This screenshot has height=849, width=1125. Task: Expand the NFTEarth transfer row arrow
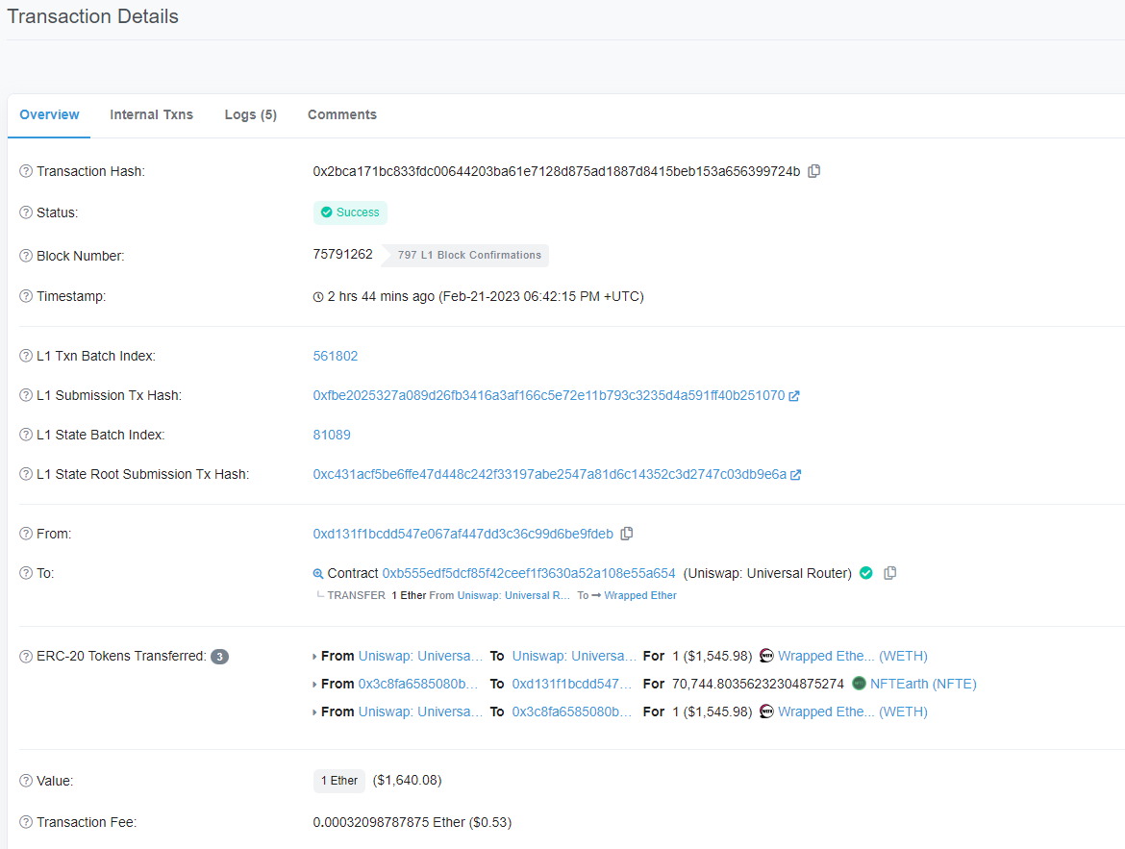tap(314, 685)
